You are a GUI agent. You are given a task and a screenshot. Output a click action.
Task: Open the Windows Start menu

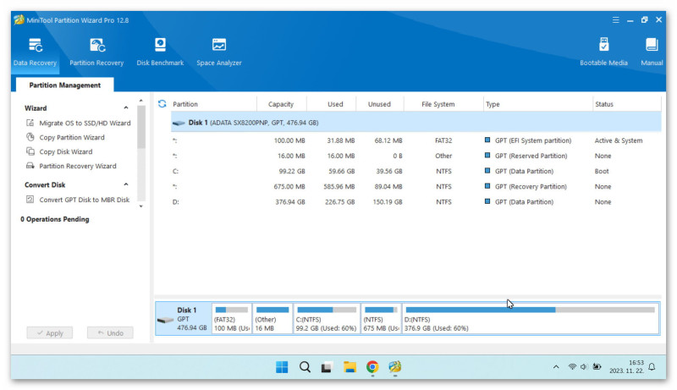[x=282, y=367]
